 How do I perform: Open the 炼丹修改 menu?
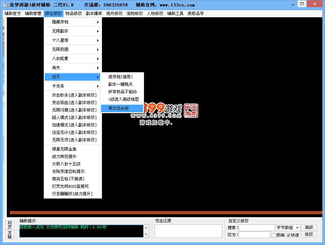pyautogui.click(x=114, y=14)
